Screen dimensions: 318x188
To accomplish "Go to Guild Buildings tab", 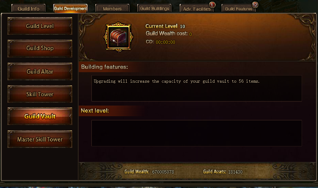I will tap(155, 8).
